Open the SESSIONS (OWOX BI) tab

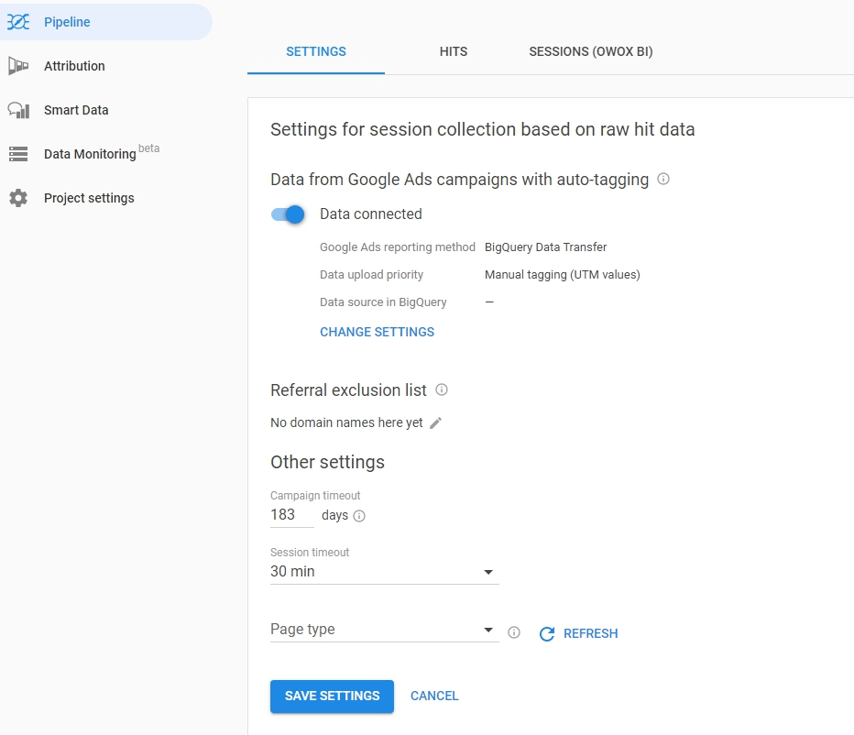tap(590, 51)
